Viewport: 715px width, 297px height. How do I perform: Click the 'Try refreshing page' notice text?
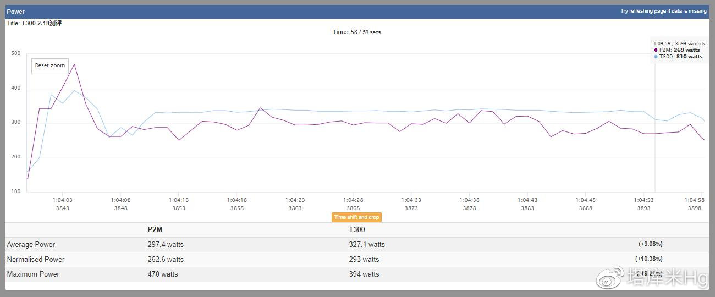(663, 11)
